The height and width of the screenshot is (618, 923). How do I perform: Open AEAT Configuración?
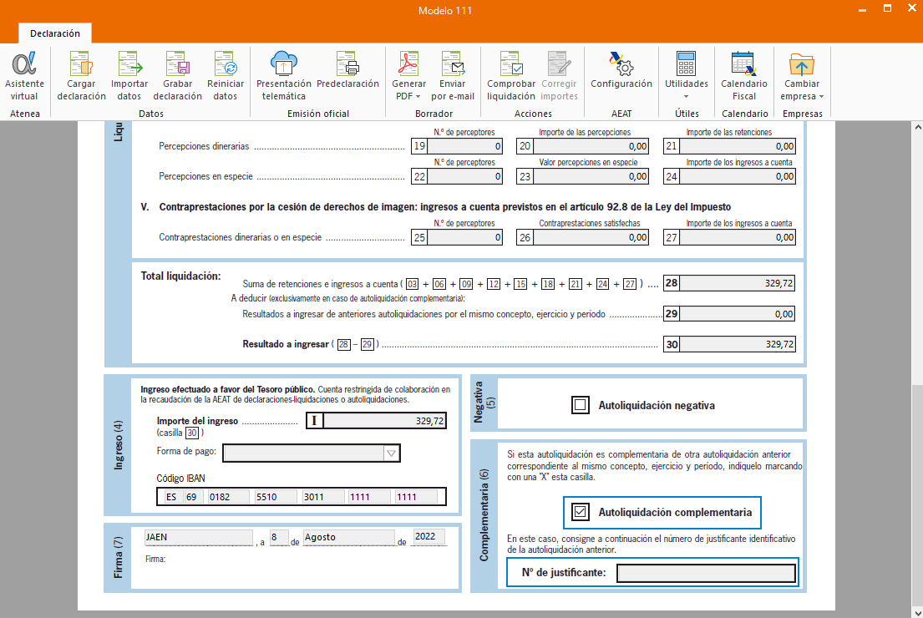coord(621,71)
